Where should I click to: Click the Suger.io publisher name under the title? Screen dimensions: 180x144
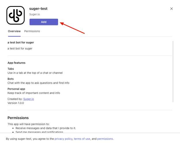(x=35, y=14)
